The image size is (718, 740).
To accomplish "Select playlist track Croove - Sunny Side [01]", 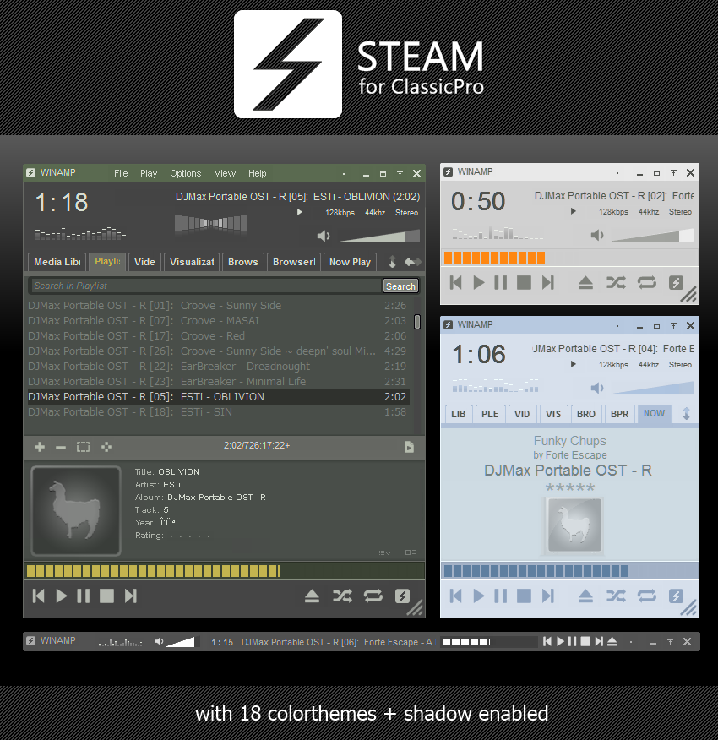I will click(x=217, y=305).
